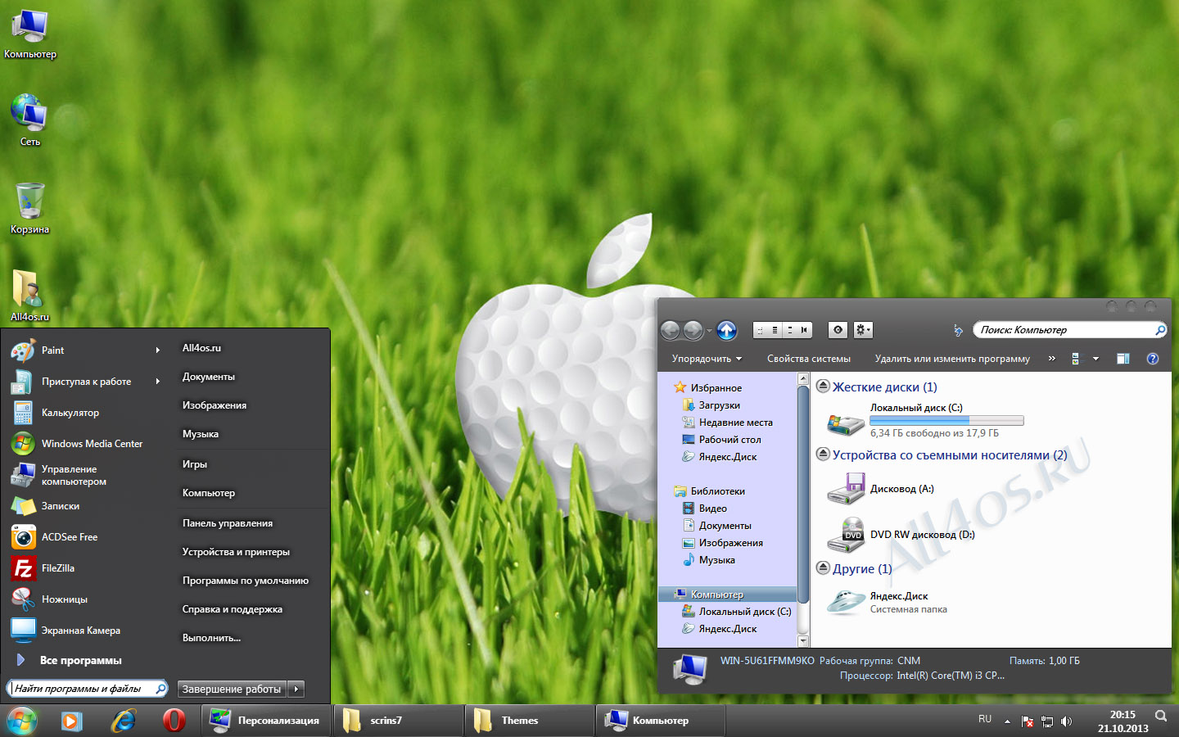The height and width of the screenshot is (737, 1179).
Task: Click the refresh arrow beside search box
Action: pyautogui.click(x=958, y=330)
